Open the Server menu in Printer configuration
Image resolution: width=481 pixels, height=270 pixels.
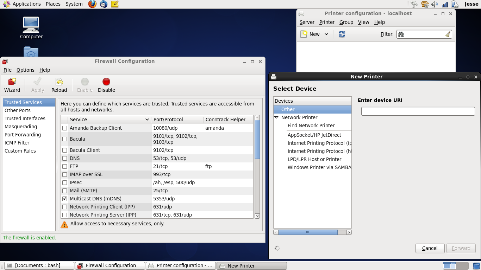tap(307, 22)
